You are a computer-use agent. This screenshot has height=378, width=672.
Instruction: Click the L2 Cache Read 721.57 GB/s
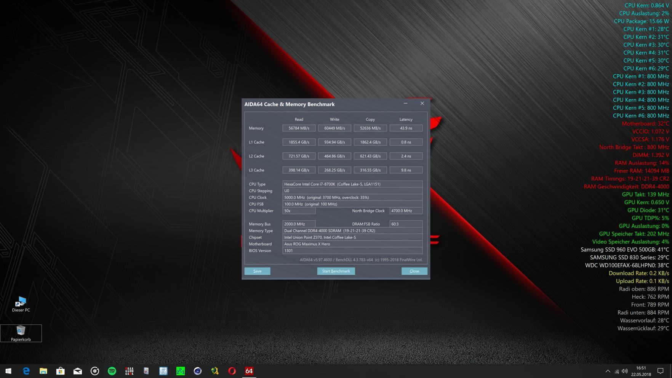pyautogui.click(x=299, y=156)
